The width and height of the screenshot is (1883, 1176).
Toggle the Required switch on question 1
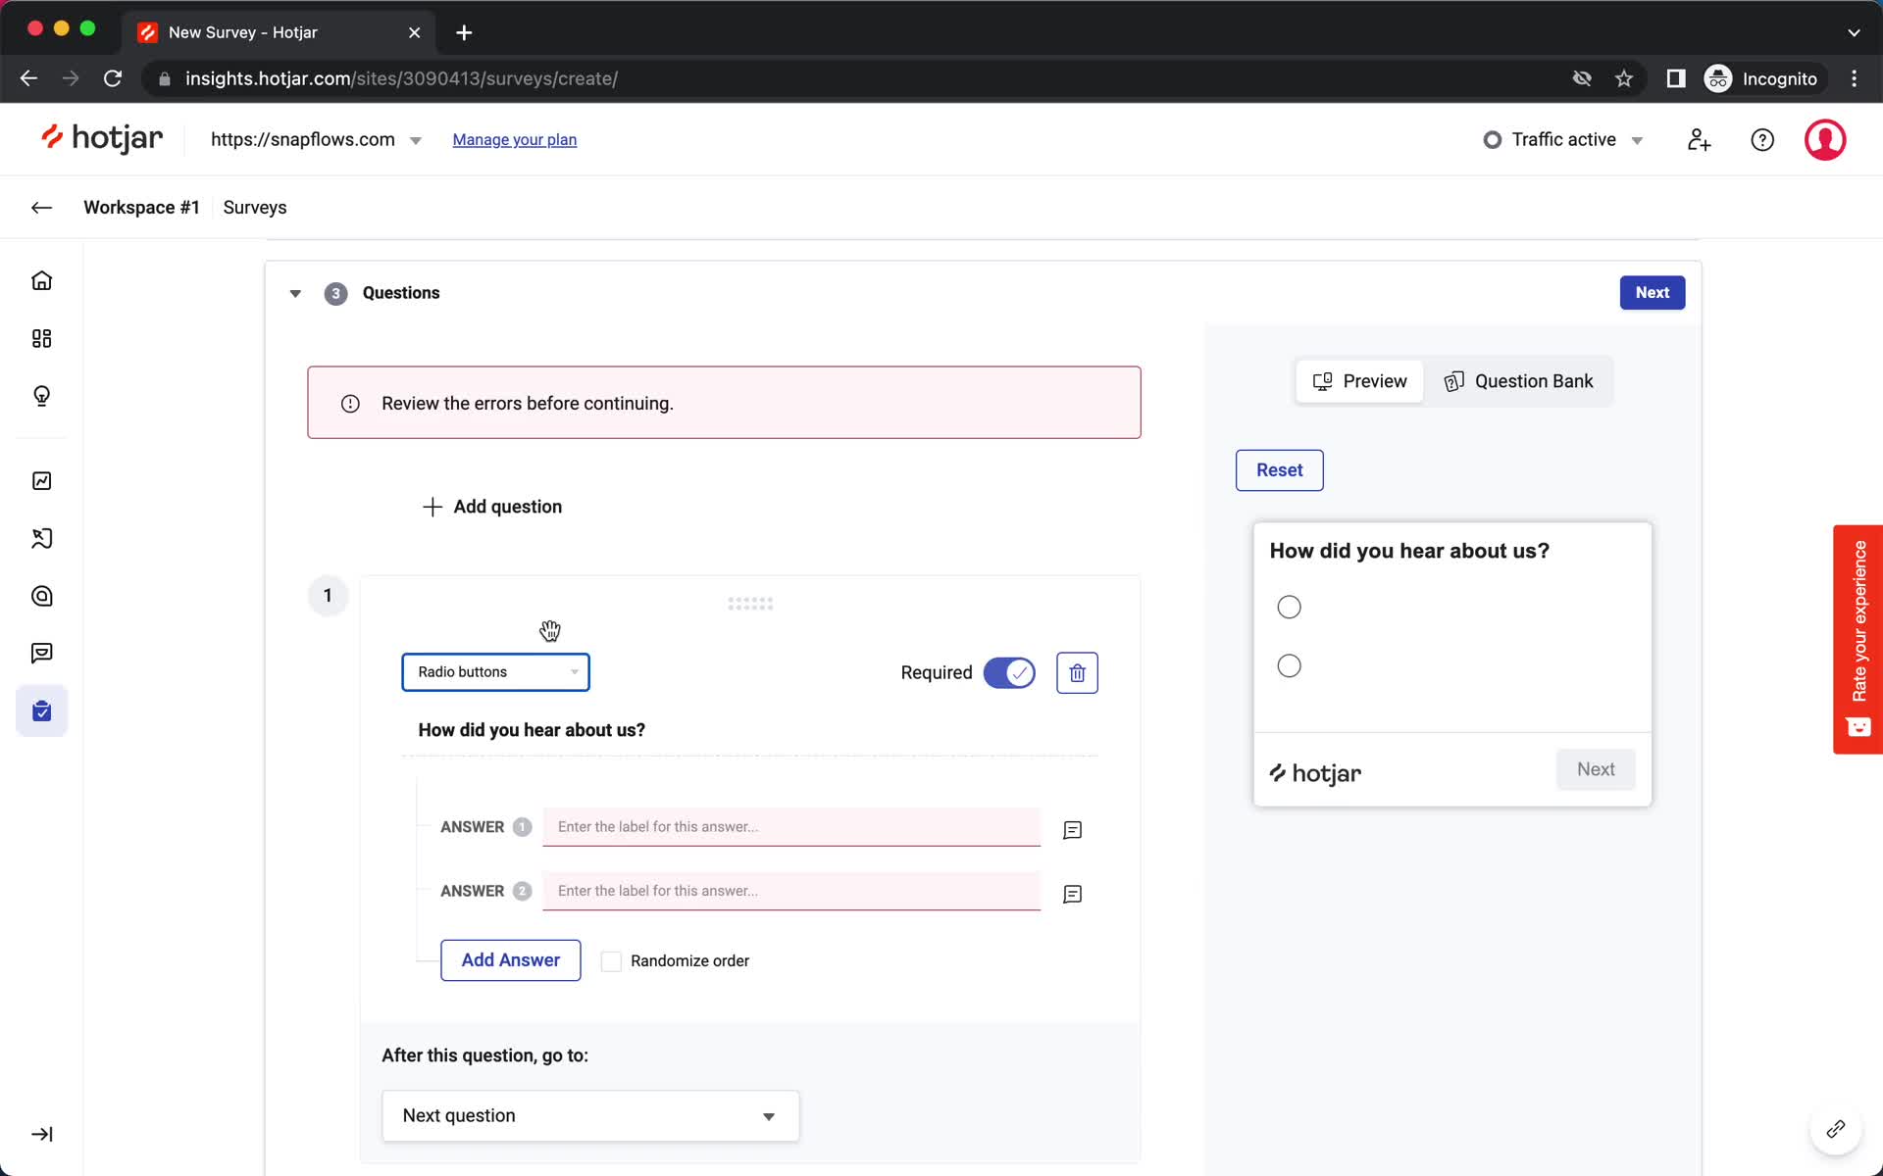1008,672
